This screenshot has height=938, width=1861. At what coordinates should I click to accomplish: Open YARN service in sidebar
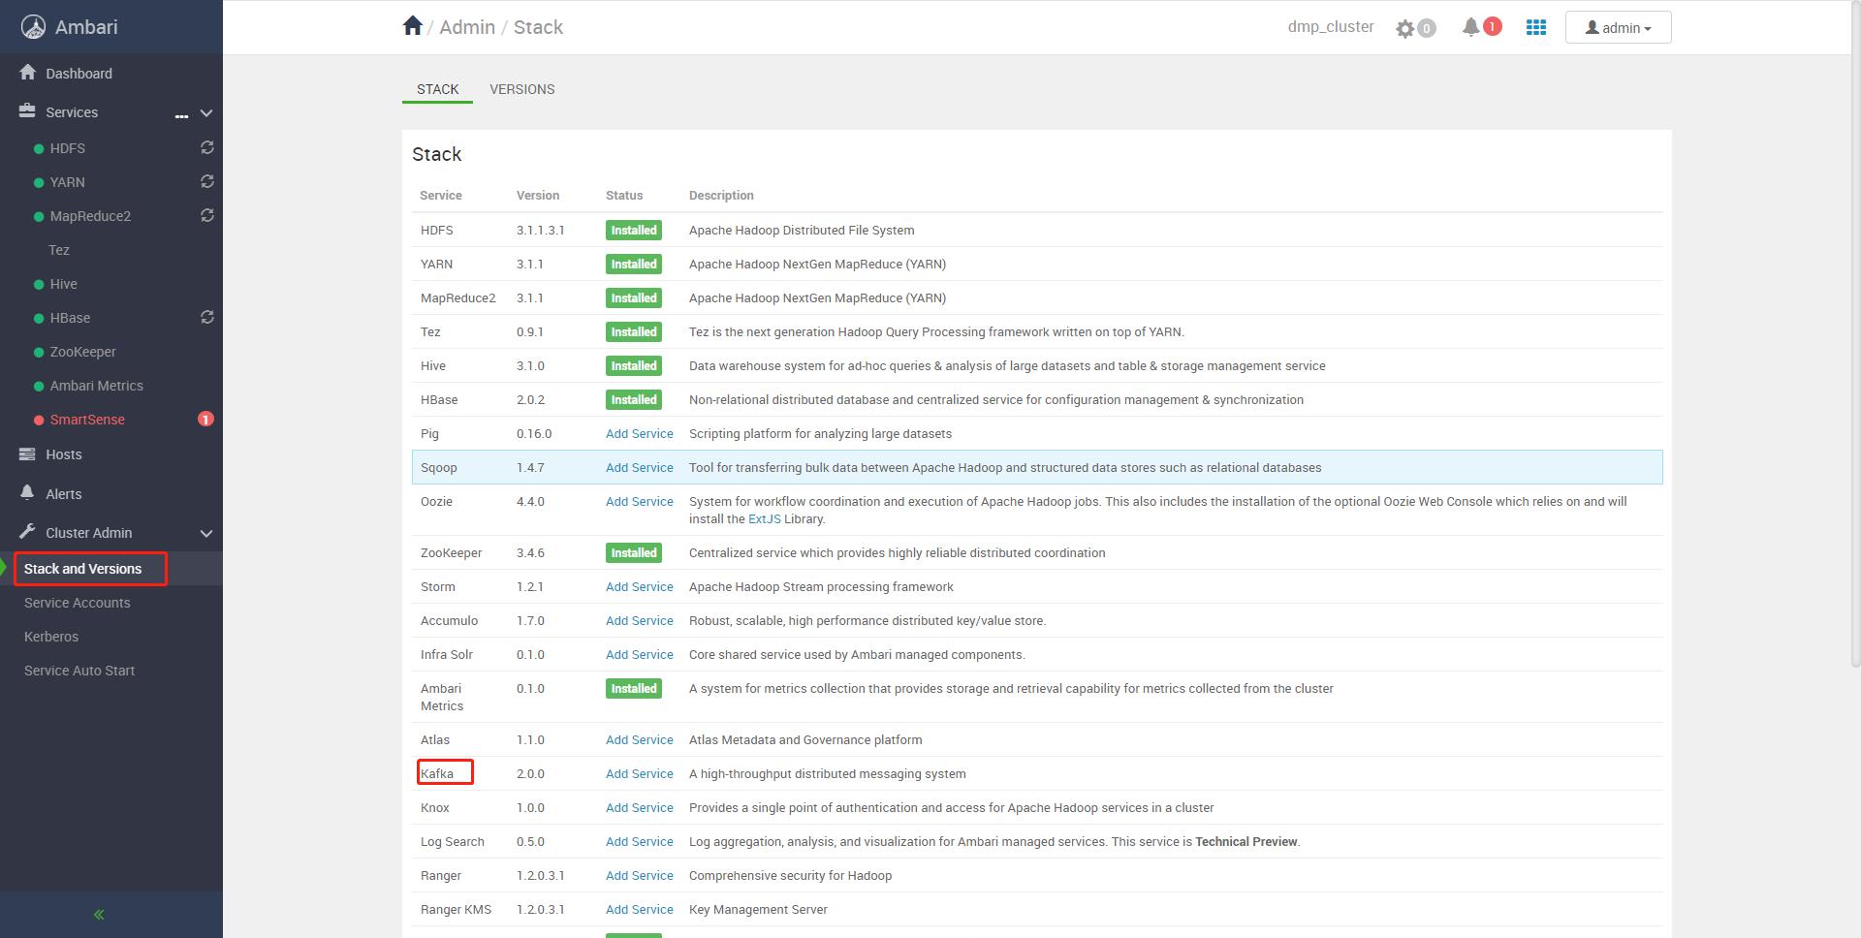click(x=68, y=182)
